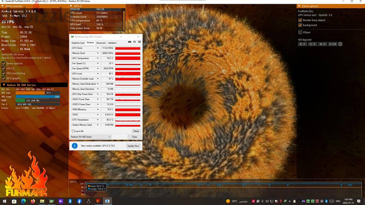
Task: Open GPU Load sensor dropdown arrow
Action: [x=98, y=73]
